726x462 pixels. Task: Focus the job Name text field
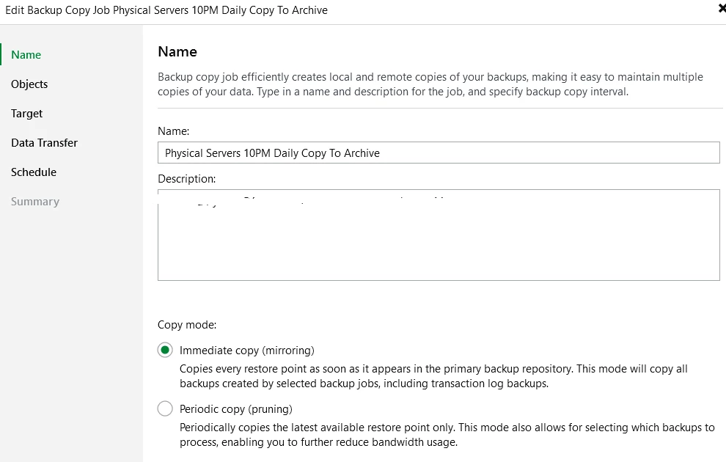[x=438, y=153]
